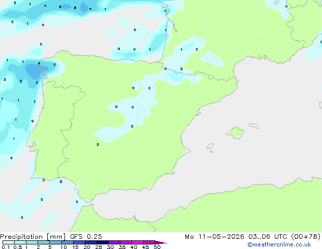The width and height of the screenshot is (322, 249).
Task: Click the 25–30 mm dark navy swatch
Action: 102,242
